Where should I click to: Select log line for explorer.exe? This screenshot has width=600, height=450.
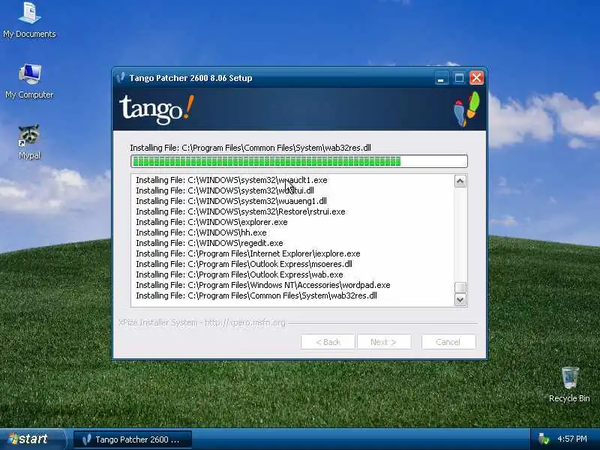click(211, 222)
